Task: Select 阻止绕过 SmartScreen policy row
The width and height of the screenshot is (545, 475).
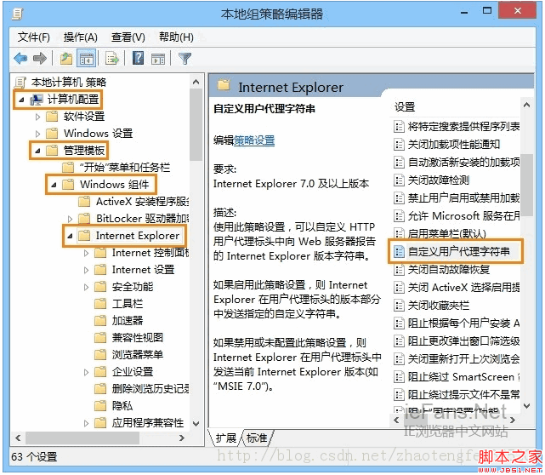Action: click(x=457, y=377)
